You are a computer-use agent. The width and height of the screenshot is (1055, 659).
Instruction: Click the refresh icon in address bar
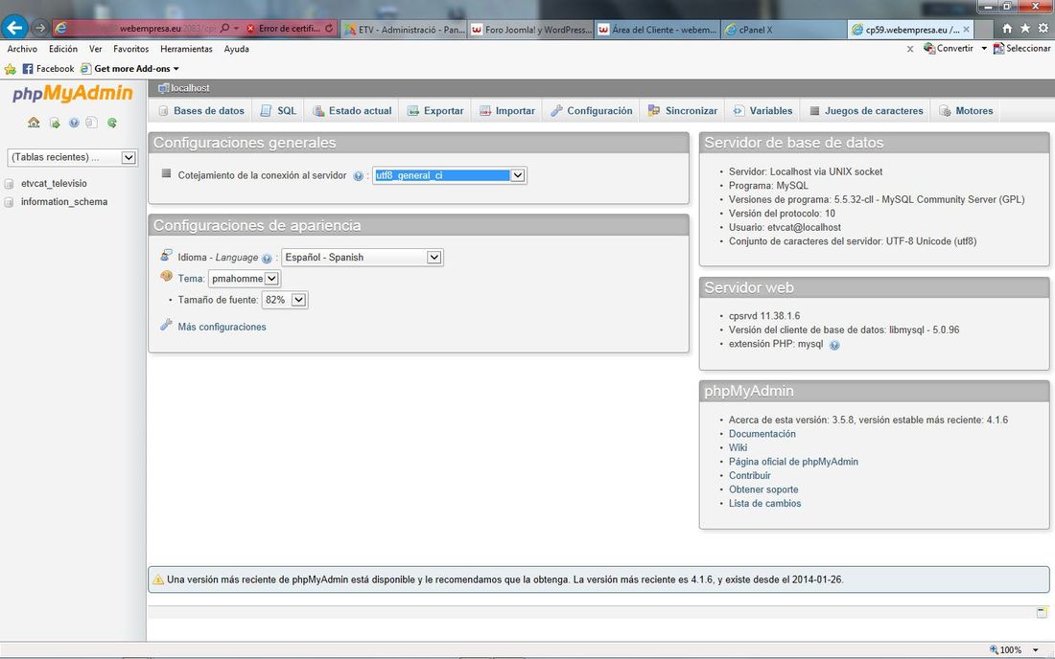(x=329, y=28)
